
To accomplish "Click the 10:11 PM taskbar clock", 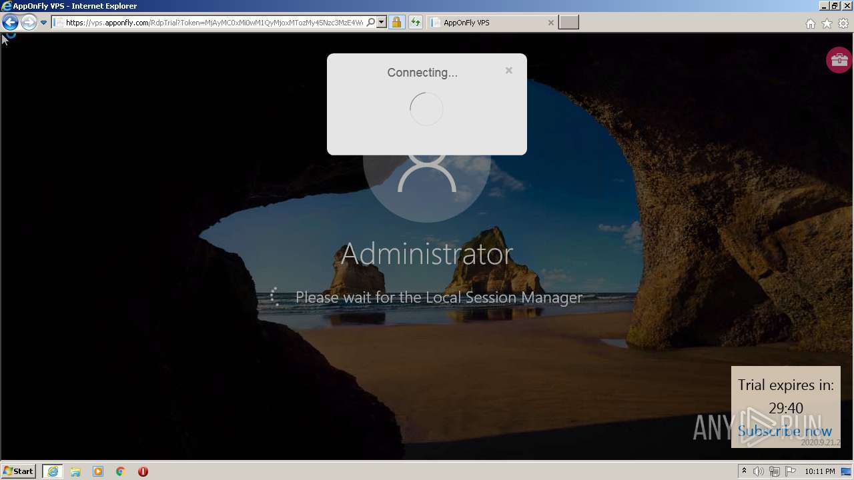I will click(x=820, y=471).
